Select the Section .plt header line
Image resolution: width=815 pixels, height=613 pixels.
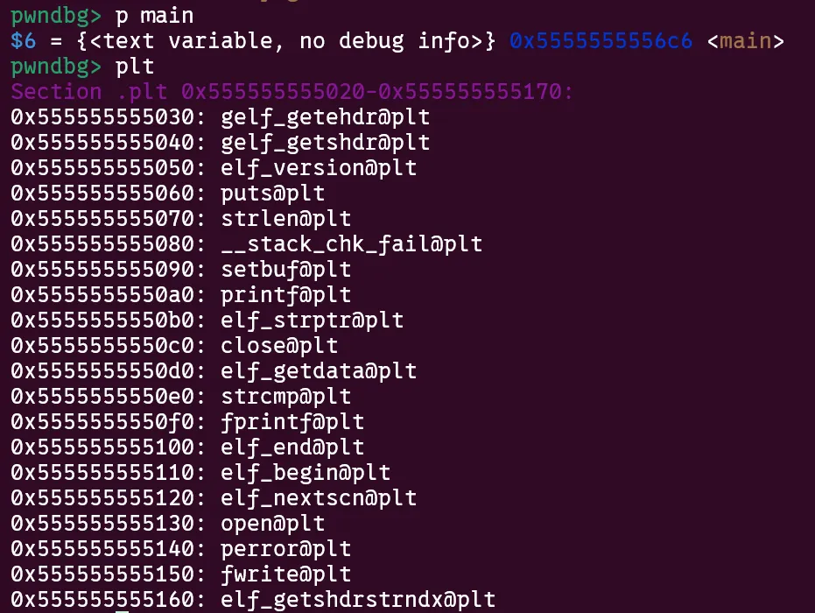click(x=292, y=92)
